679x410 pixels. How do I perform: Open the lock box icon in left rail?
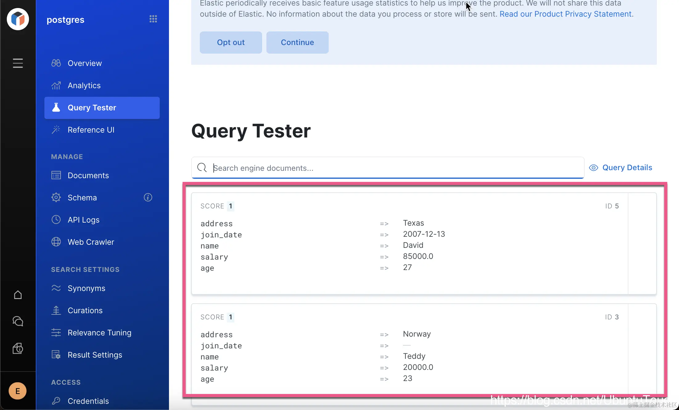point(18,348)
